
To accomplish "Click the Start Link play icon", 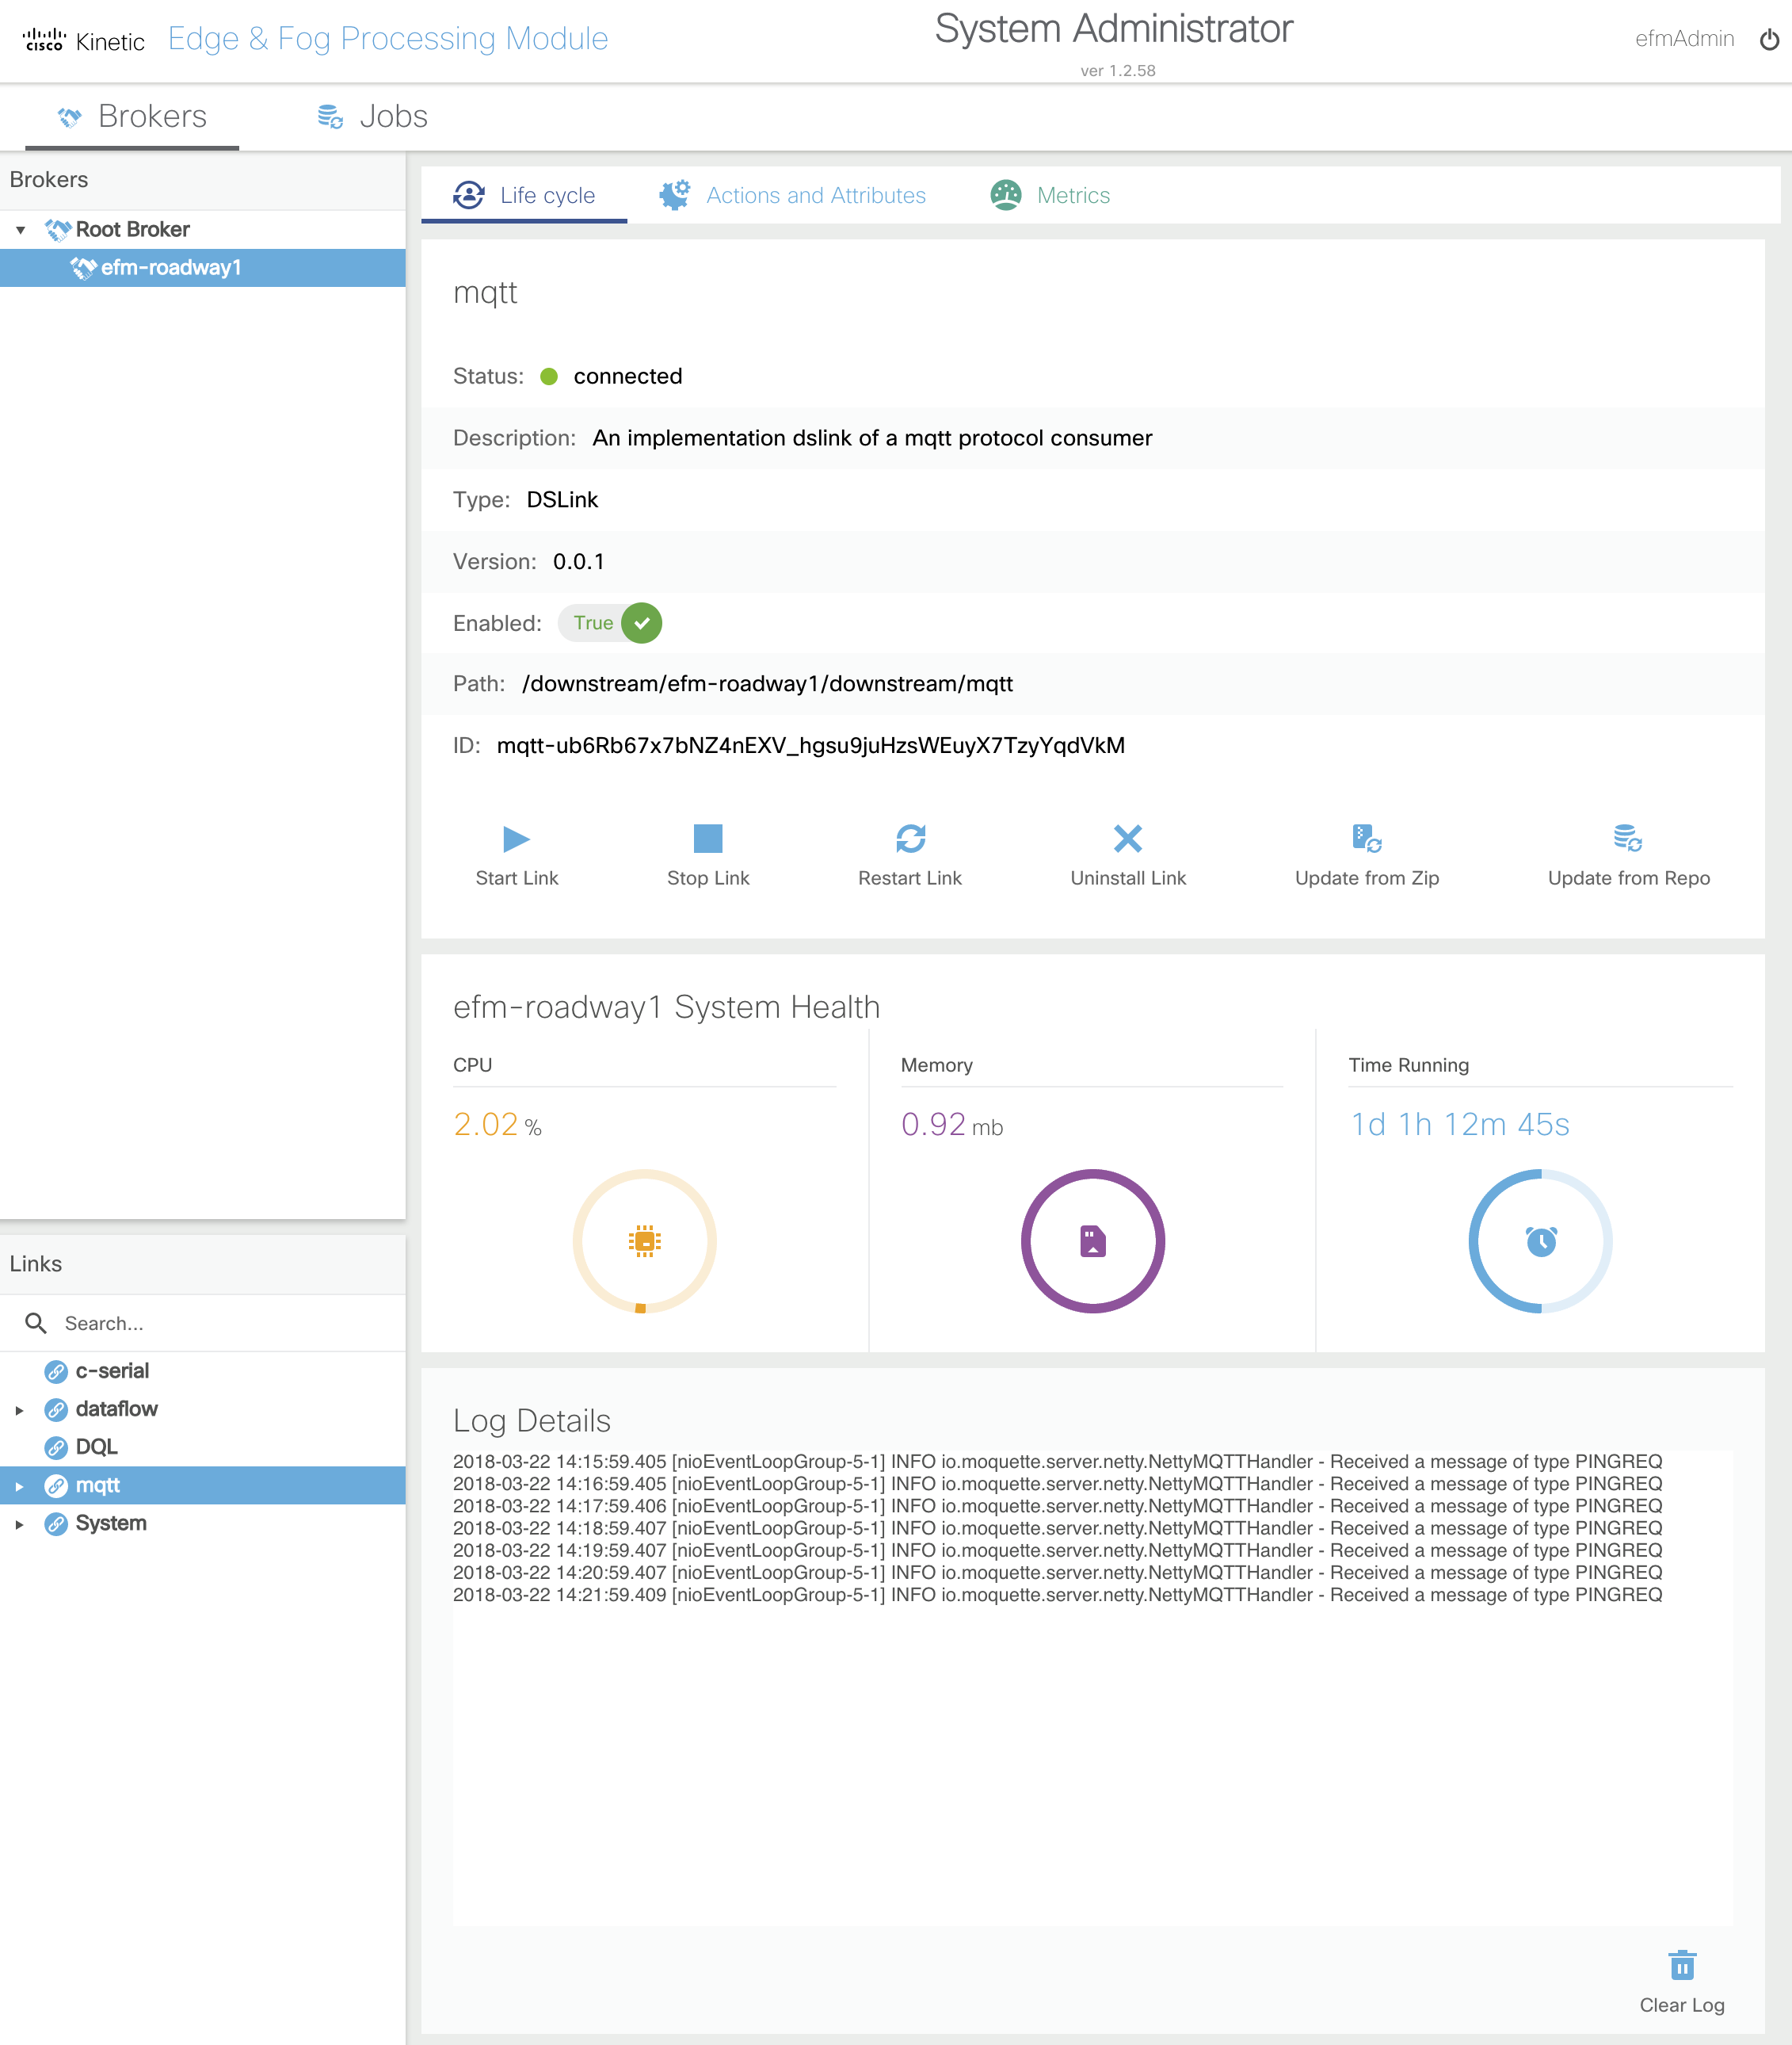I will point(516,839).
